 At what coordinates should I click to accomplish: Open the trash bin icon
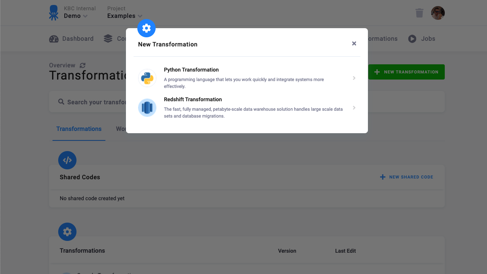[x=419, y=13]
